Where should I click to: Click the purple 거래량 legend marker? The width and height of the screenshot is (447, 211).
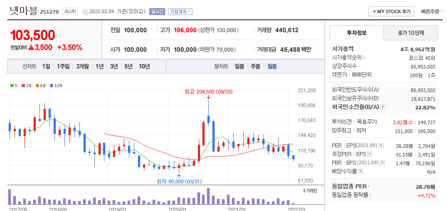[x=304, y=190]
